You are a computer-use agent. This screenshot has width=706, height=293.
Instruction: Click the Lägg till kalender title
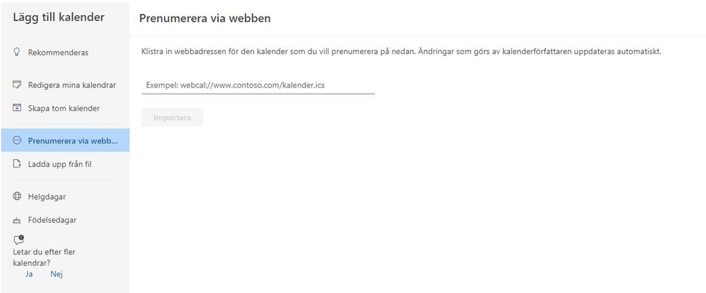pyautogui.click(x=59, y=18)
